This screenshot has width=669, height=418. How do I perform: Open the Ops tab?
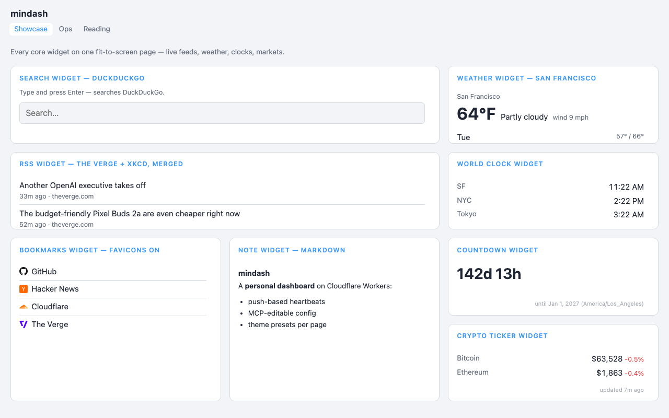[x=65, y=29]
